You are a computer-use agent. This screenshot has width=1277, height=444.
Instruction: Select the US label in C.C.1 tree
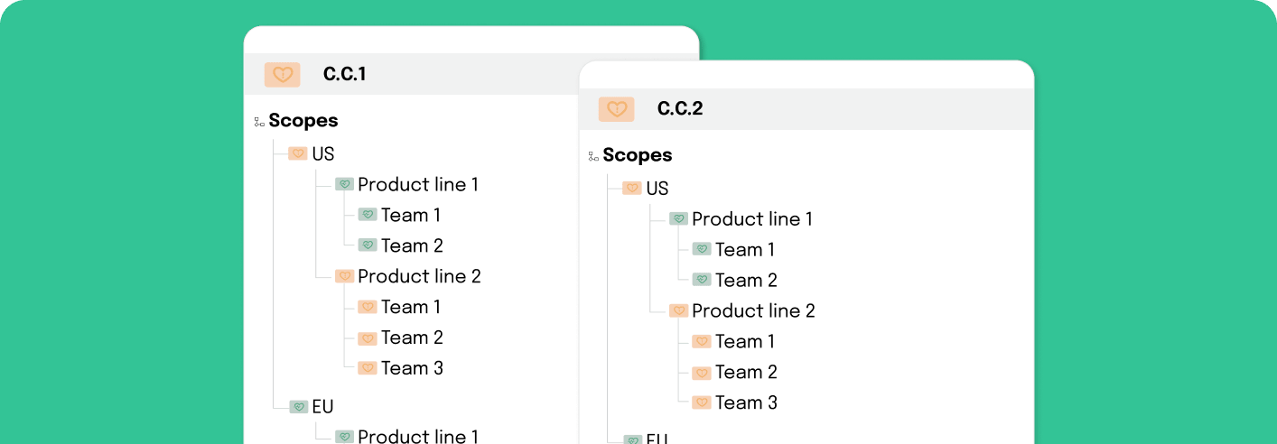click(323, 153)
